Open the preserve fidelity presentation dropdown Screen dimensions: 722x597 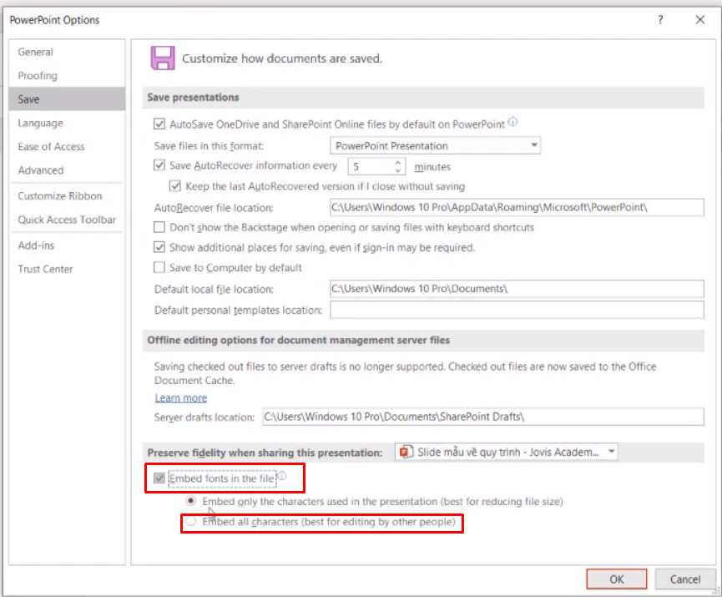click(x=507, y=452)
